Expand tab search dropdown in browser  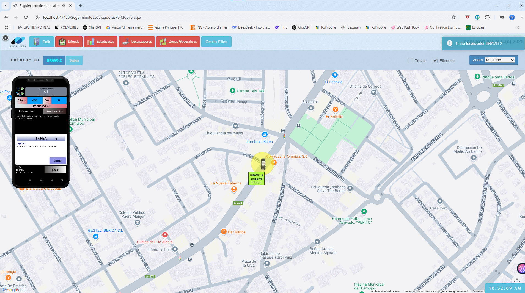[5, 5]
